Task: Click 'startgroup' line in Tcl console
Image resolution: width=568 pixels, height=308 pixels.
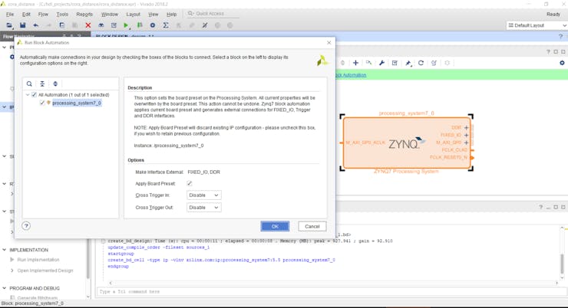Action: tap(121, 254)
